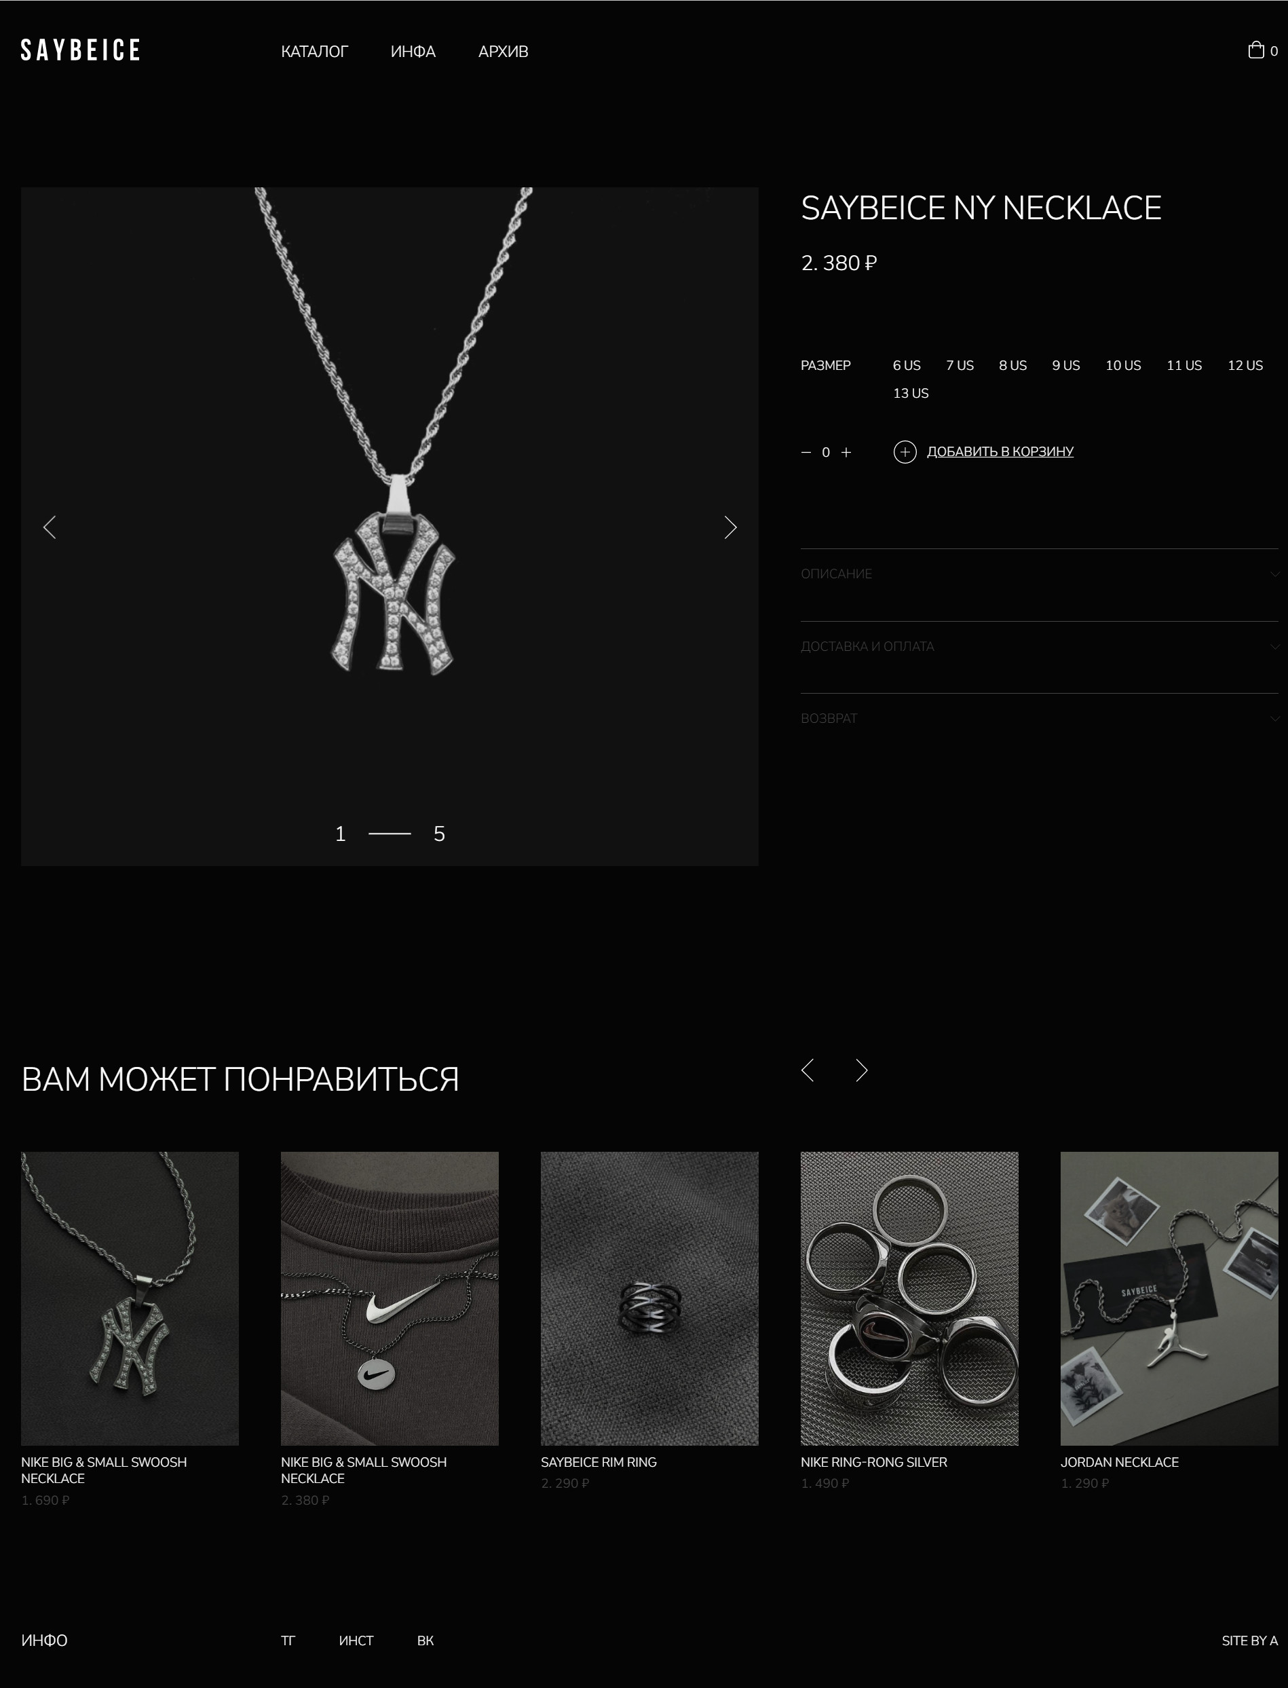Expand the ОПИСАНИЕ section

(1039, 574)
